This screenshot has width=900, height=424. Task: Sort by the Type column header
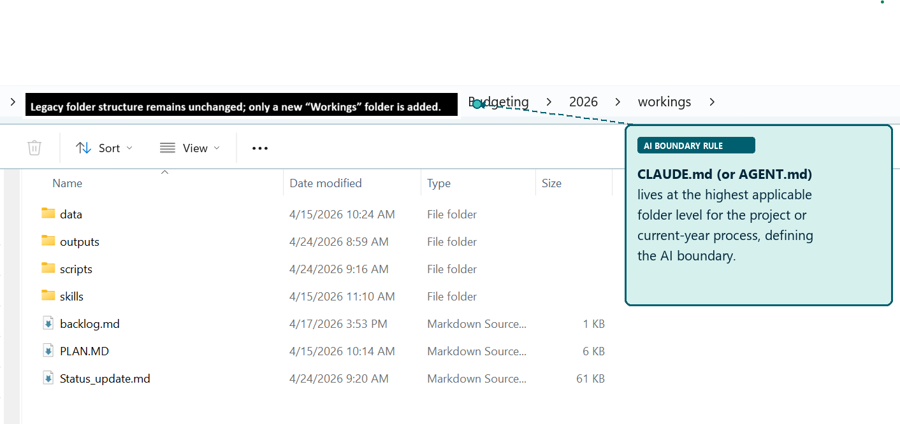coord(439,183)
